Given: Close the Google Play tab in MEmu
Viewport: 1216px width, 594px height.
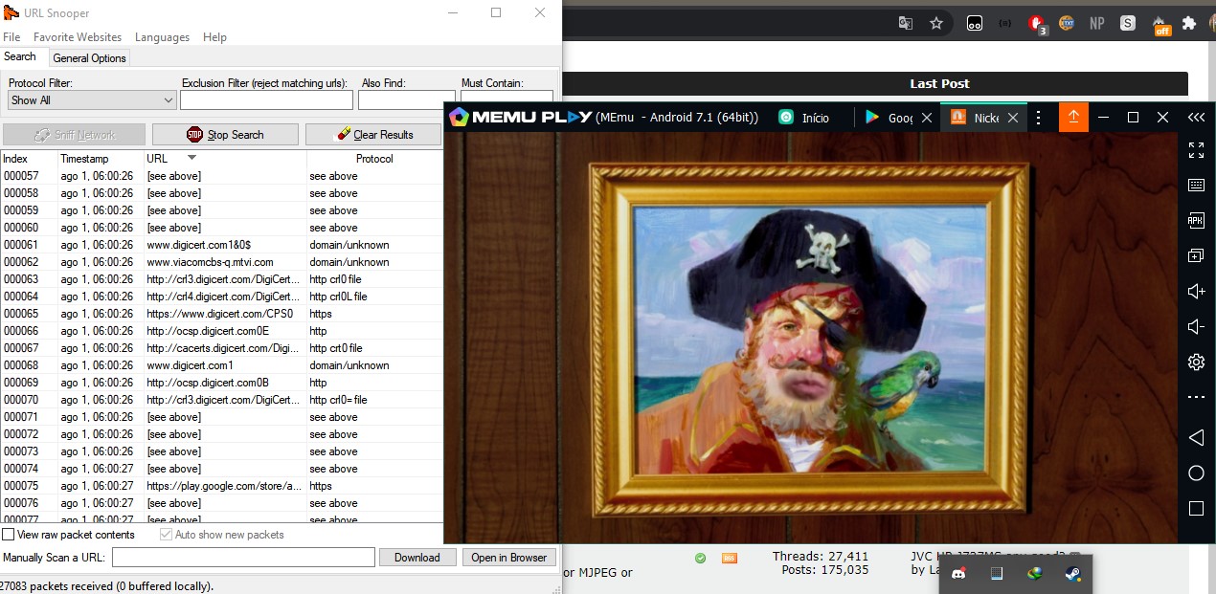Looking at the screenshot, I should point(927,118).
